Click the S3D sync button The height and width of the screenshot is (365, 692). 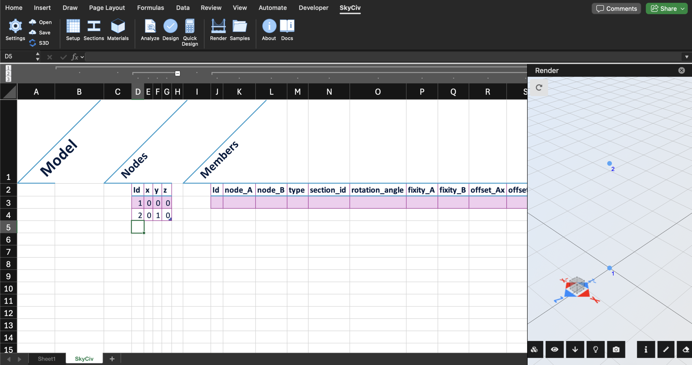(x=39, y=43)
